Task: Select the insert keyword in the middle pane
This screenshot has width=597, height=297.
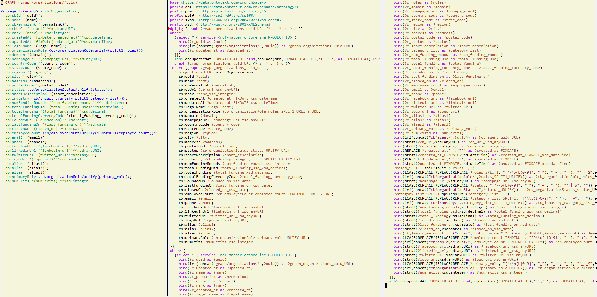Action: coord(175,67)
